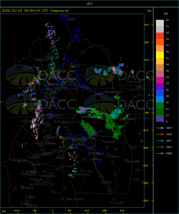
Task: Click the green VBCU arrow icon
Action: click(x=160, y=147)
